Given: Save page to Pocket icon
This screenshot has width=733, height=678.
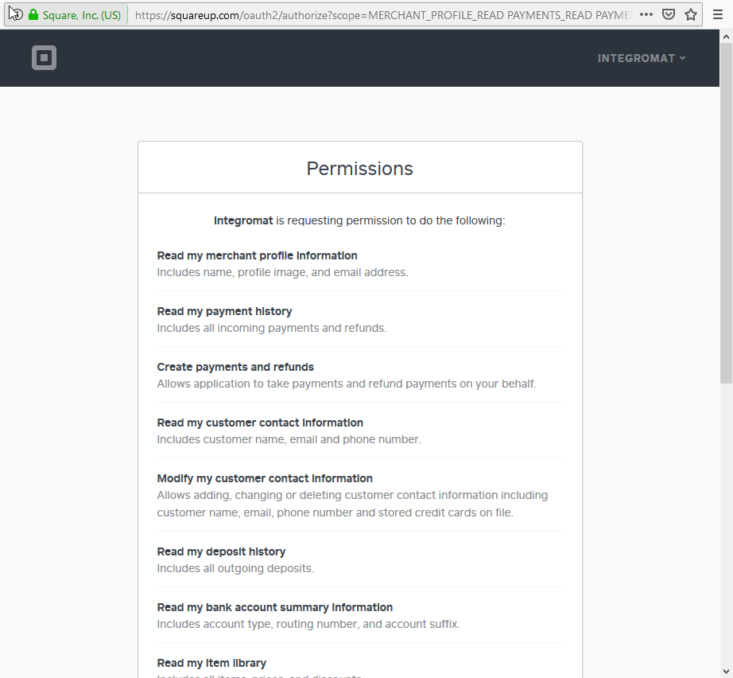Looking at the screenshot, I should 669,14.
